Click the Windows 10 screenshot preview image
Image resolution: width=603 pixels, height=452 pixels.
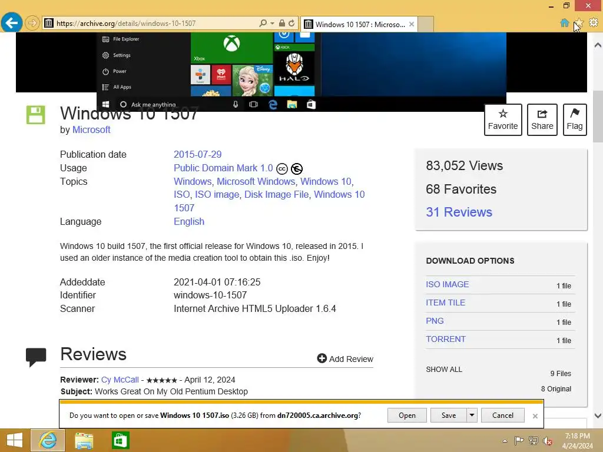(301, 72)
